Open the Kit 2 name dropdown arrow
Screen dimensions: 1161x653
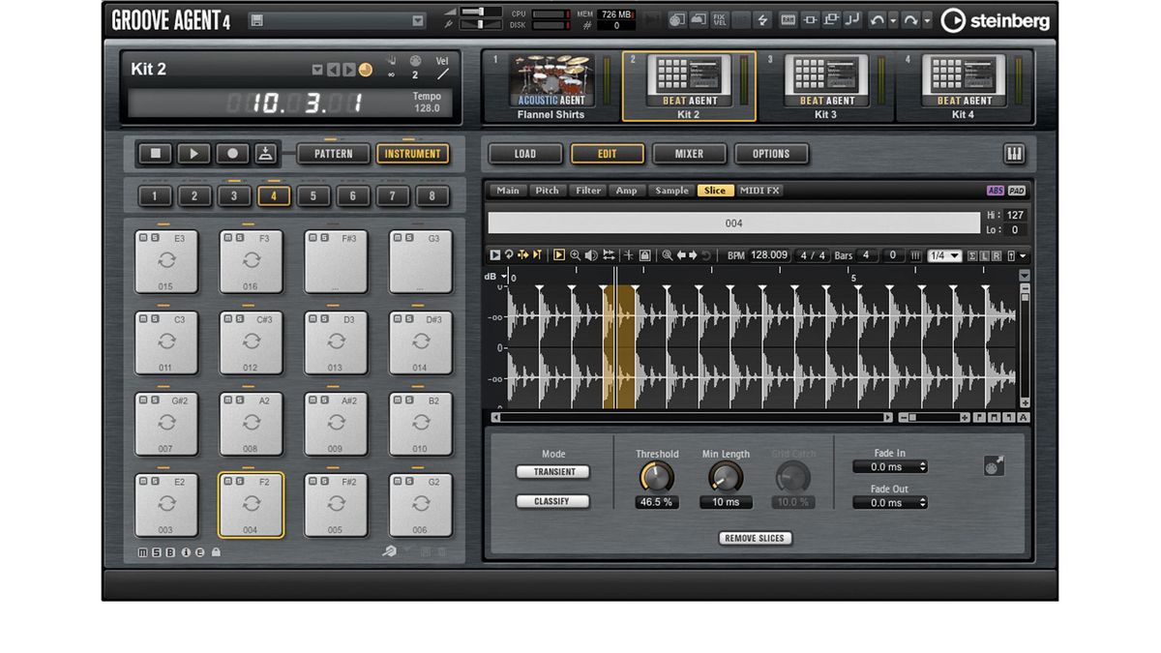click(317, 70)
